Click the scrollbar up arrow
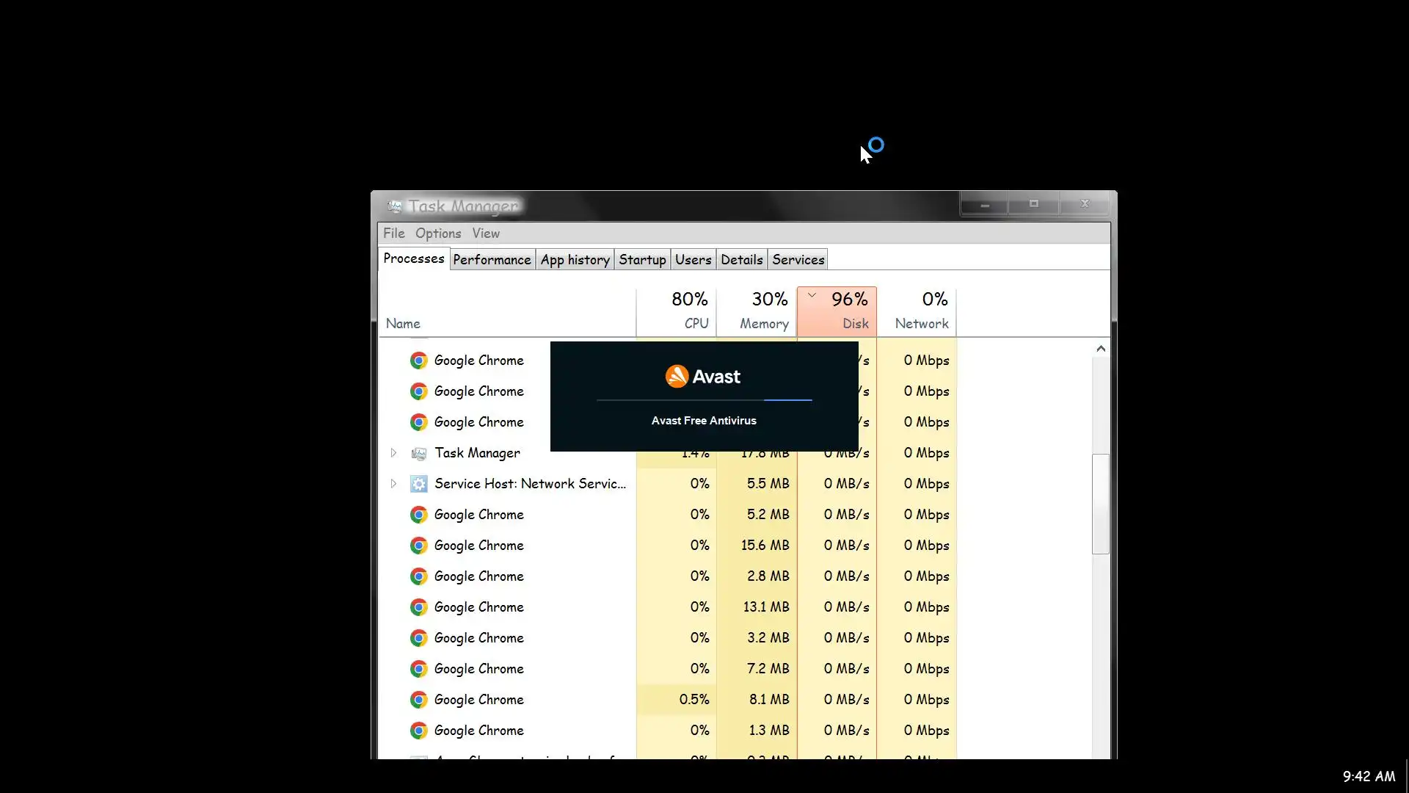The width and height of the screenshot is (1409, 793). 1100,349
